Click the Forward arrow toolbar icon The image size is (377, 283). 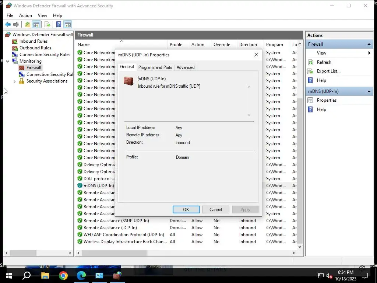point(16,24)
